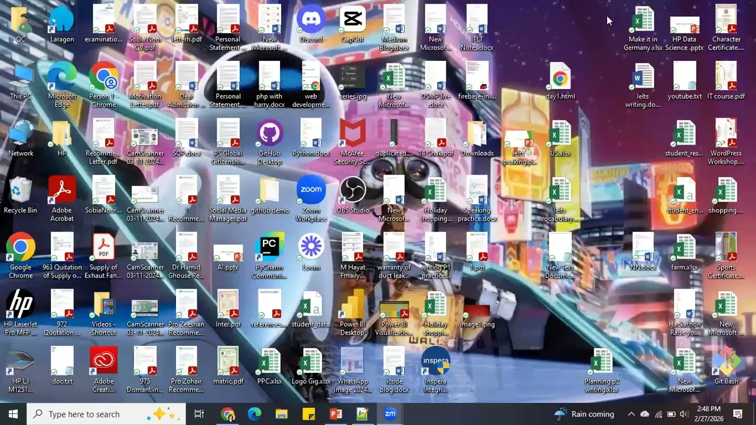Open the Logo Gig.xlsx file

[311, 367]
